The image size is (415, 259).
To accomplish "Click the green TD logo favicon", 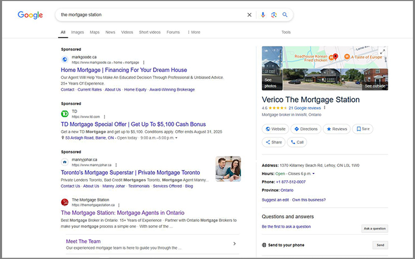I will coord(65,114).
